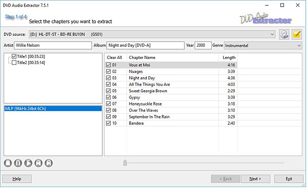The height and width of the screenshot is (188, 307).
Task: Skip to the previous chapter
Action: (38, 163)
